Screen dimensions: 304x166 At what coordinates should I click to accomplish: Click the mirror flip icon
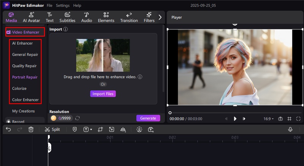123,130
